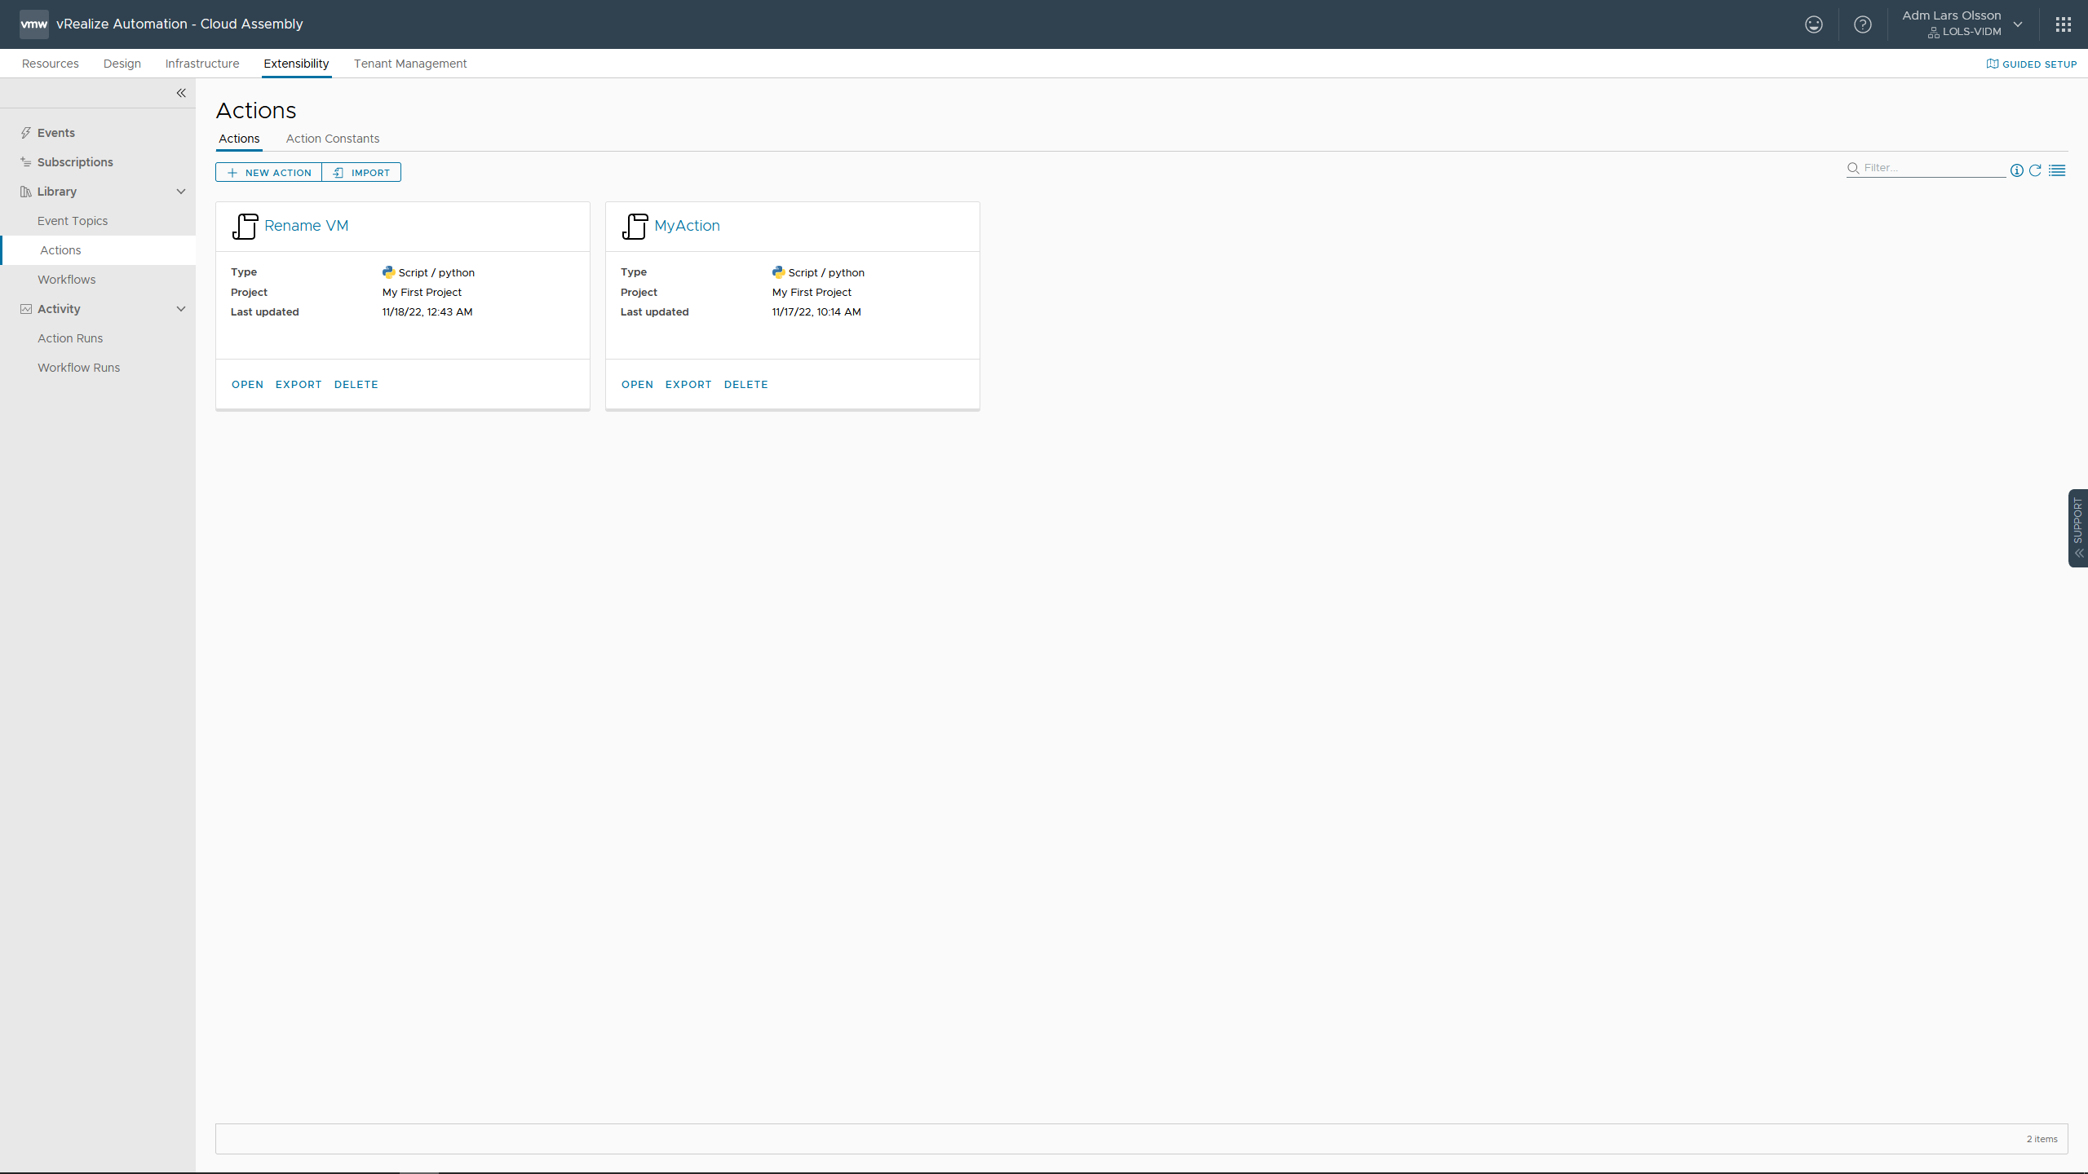Screen dimensions: 2088x1174
Task: Click the Activity chart icon
Action: [x=26, y=309]
